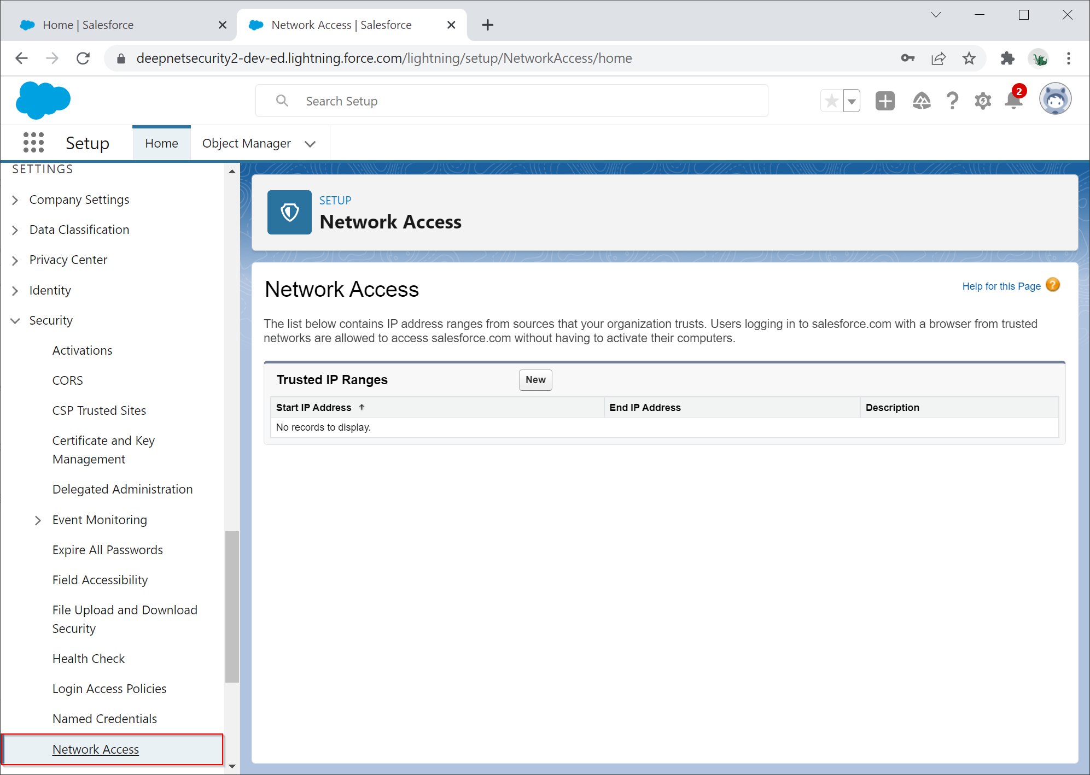Open the App Launcher grid icon

[33, 143]
